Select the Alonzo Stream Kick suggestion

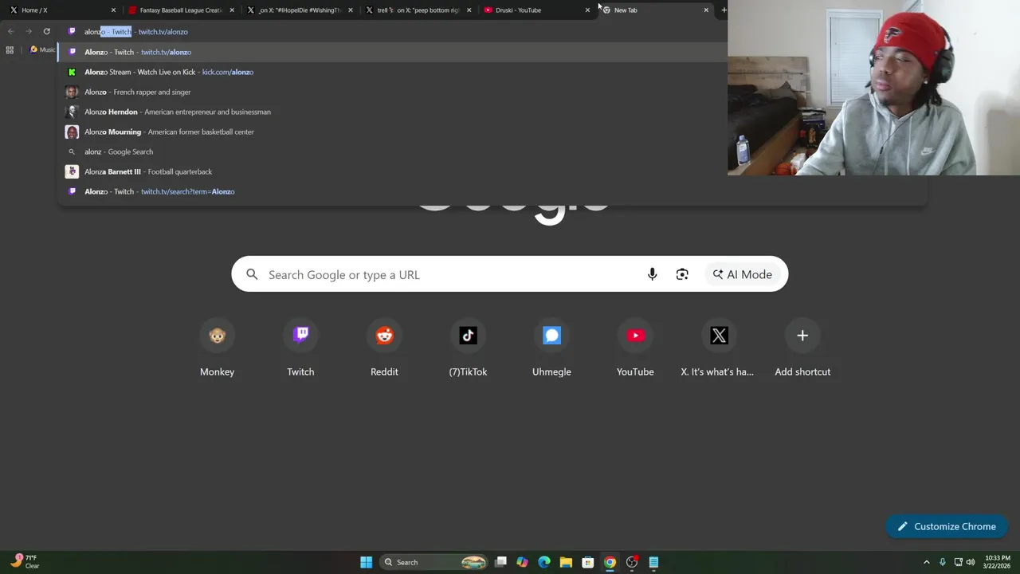(392, 72)
